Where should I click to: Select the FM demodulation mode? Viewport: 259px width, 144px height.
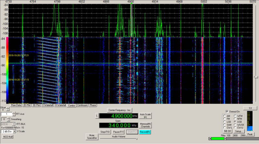[224, 119]
